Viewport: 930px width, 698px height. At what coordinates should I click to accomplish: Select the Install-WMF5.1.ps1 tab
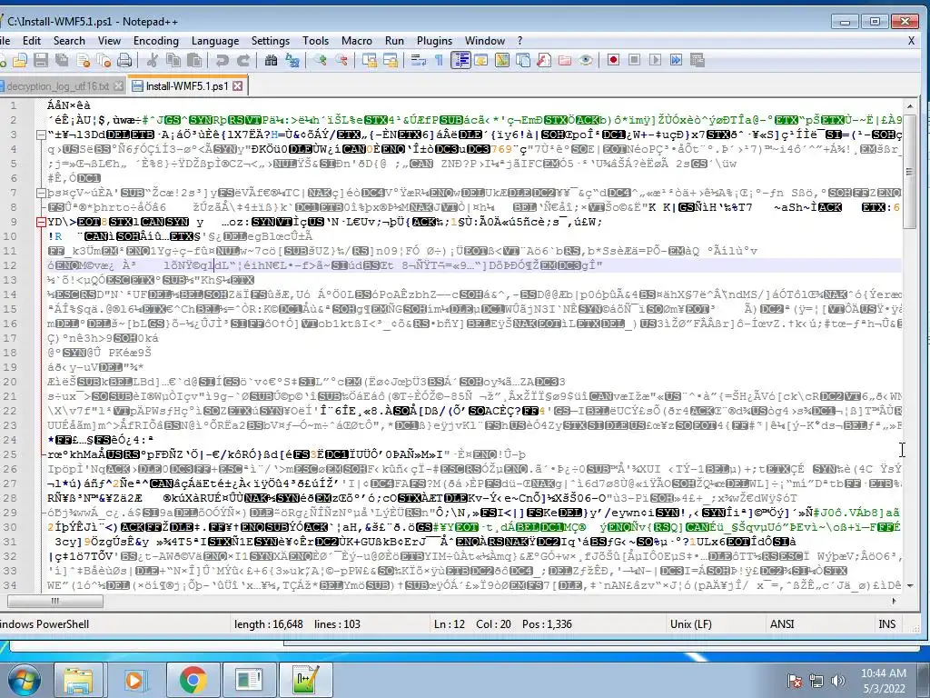[x=187, y=86]
